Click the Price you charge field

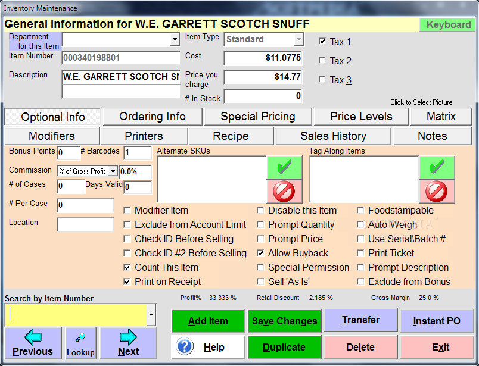pyautogui.click(x=263, y=77)
